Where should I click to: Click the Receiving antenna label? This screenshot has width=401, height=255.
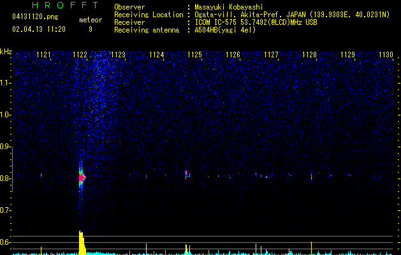pos(147,30)
